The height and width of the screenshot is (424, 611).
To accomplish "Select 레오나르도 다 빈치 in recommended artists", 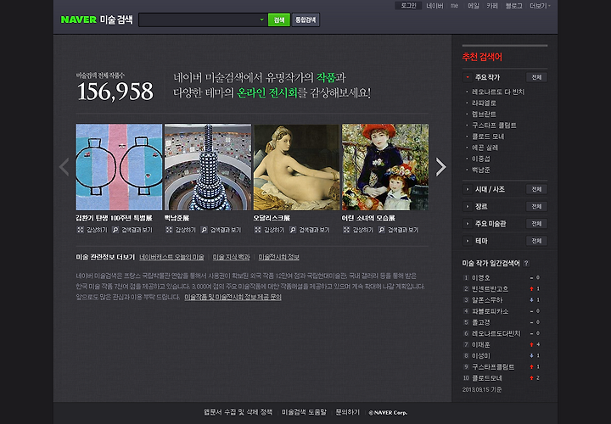I will [498, 92].
